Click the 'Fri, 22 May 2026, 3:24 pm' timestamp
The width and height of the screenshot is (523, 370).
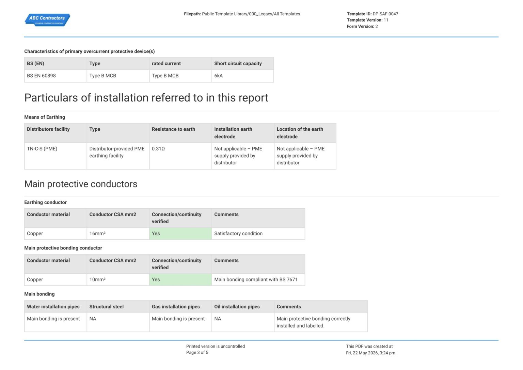370,353
